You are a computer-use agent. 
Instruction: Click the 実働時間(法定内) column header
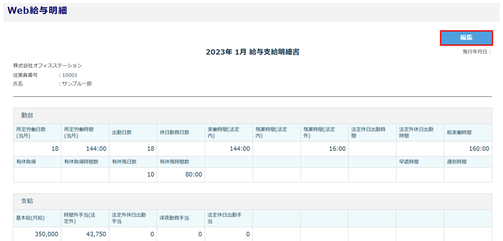tap(229, 133)
